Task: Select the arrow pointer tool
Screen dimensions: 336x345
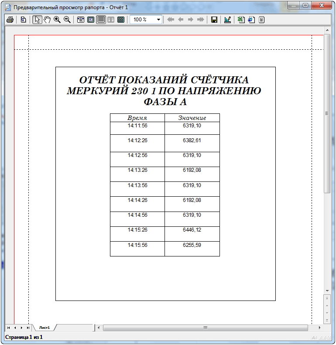Action: pyautogui.click(x=37, y=20)
